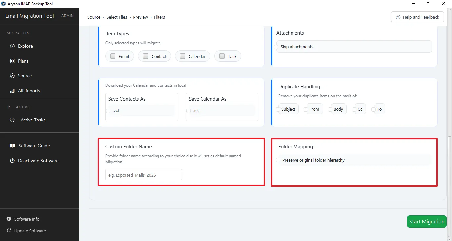Enable the Email item type checkbox
This screenshot has height=241, width=452.
[113, 56]
